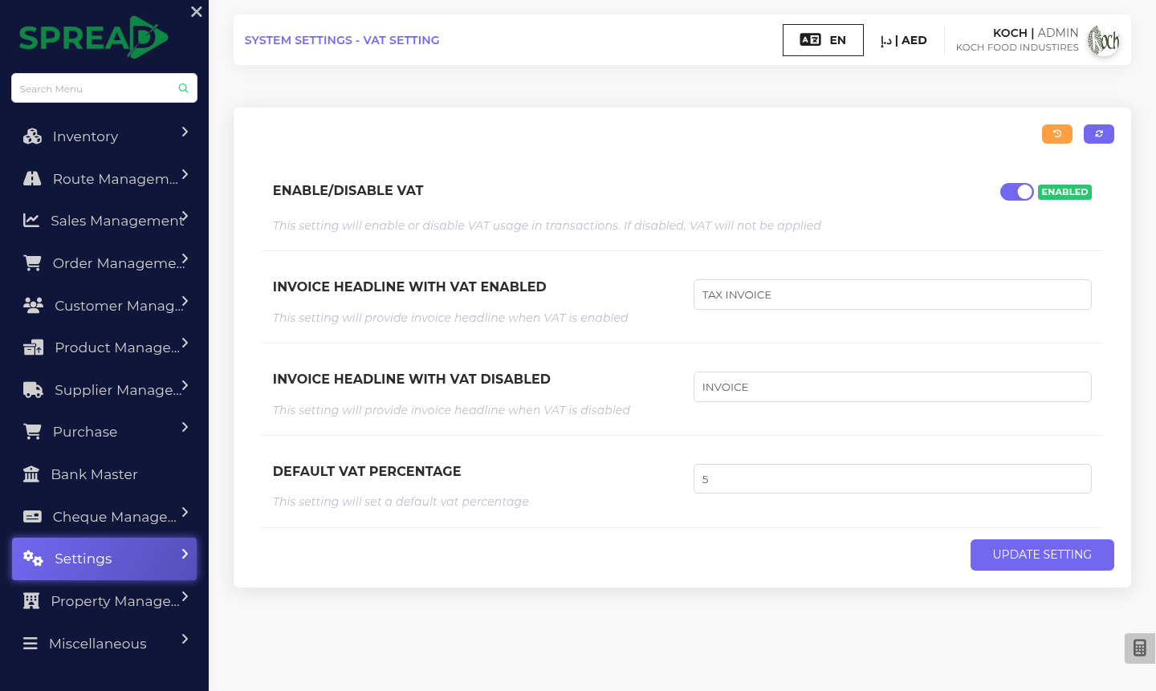Click the default VAT percentage field
The height and width of the screenshot is (691, 1156).
893,479
